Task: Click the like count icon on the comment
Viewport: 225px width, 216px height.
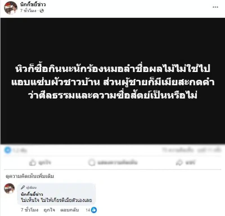Action: 94,210
